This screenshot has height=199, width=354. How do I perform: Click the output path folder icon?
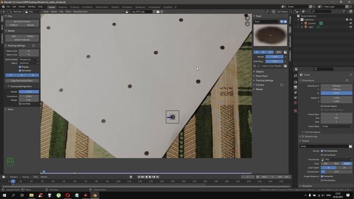point(350,146)
